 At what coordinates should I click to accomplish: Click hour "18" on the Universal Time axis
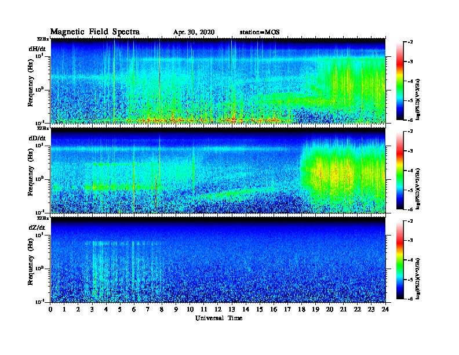click(x=301, y=309)
